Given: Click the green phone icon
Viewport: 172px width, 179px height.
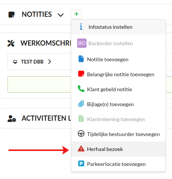Looking at the screenshot, I should tap(81, 89).
